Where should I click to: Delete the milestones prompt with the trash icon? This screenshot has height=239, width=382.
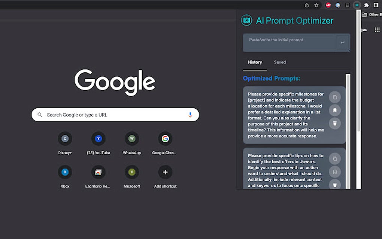point(334,123)
